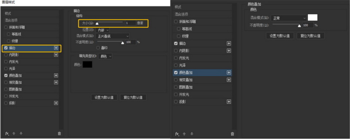Click 设置为默认值 button in Color Overlay dialog
The height and width of the screenshot is (139, 350).
pos(280,36)
